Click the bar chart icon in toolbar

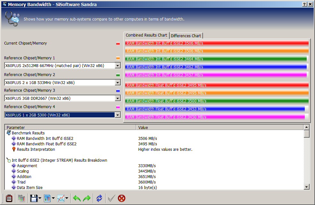coord(47,198)
